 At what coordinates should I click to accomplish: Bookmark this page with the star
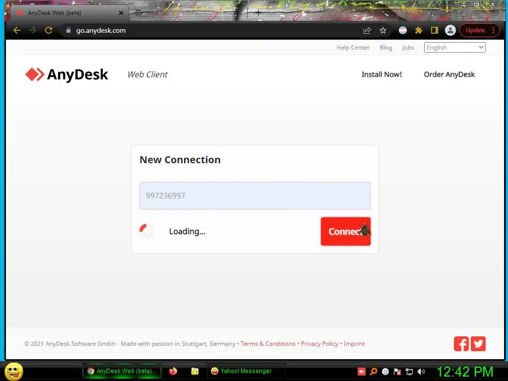(383, 30)
